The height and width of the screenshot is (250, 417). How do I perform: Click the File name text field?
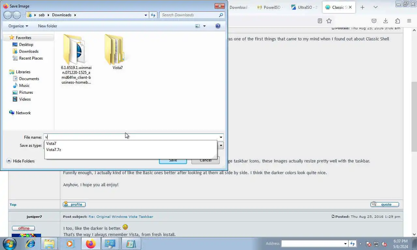tap(131, 137)
